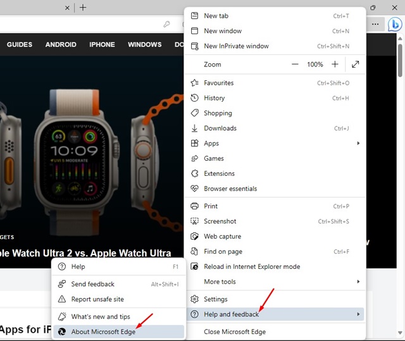
Task: Select Extensions menu entry
Action: coord(275,173)
